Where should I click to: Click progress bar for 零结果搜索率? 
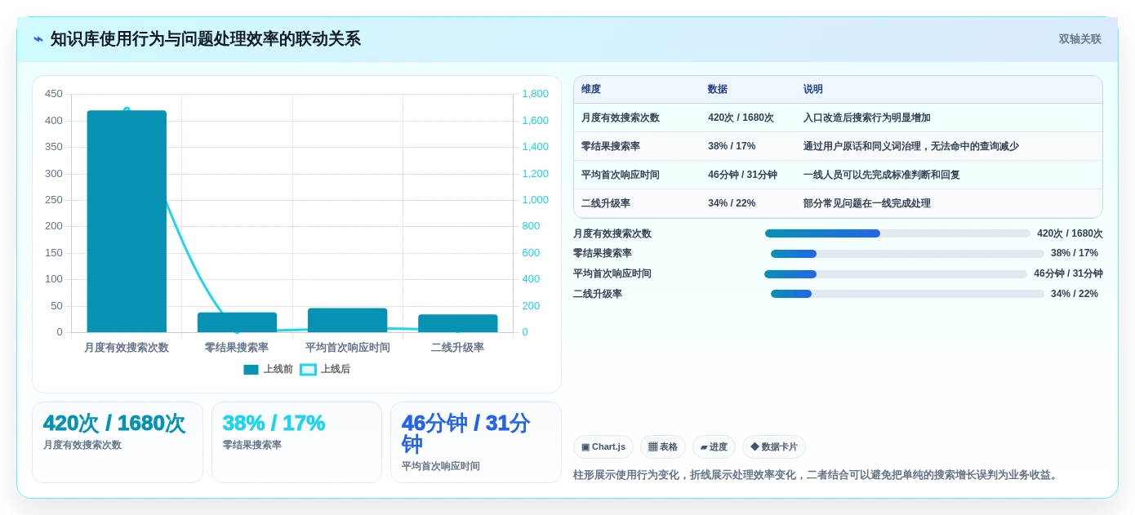[907, 254]
